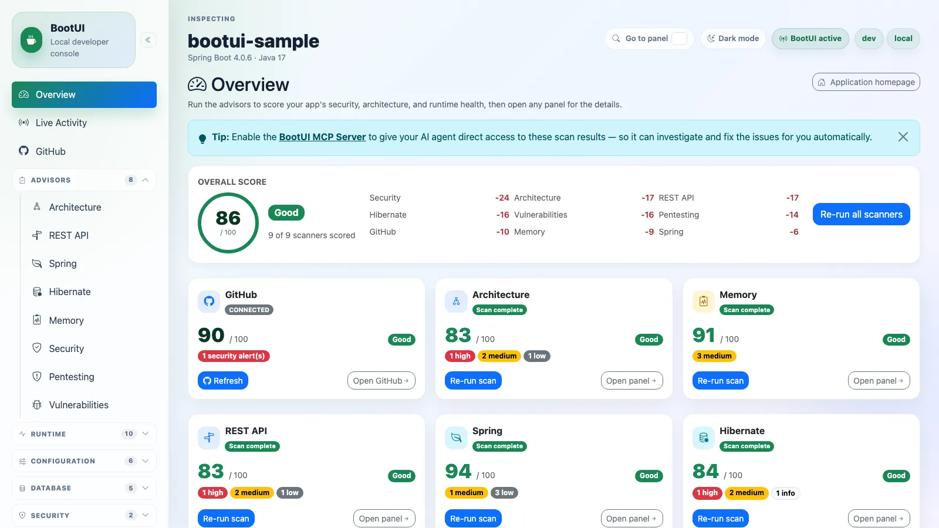Click the CONNECTED status badge
The image size is (939, 528).
click(249, 310)
